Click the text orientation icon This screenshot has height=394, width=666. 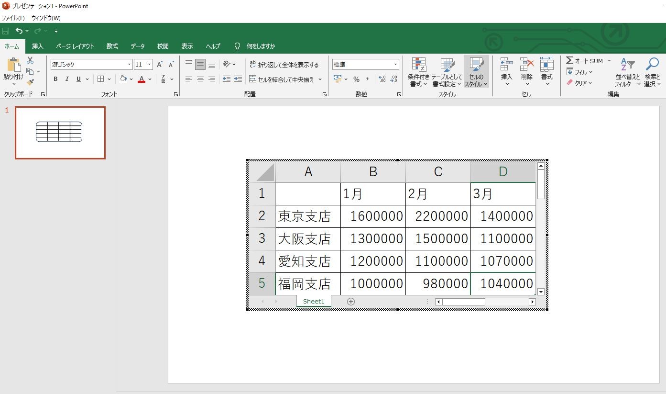[x=227, y=64]
